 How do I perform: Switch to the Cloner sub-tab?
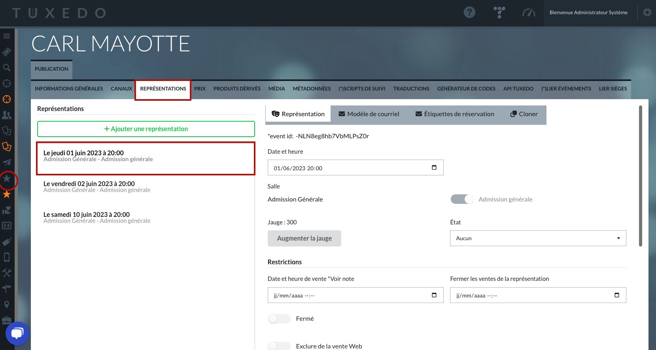(524, 114)
